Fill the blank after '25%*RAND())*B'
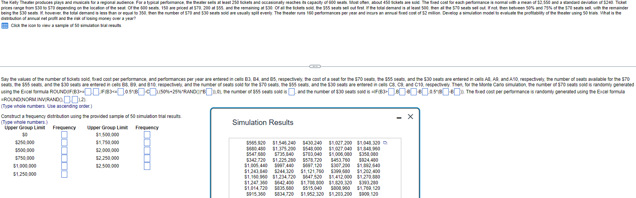636x198 pixels. click(x=209, y=92)
